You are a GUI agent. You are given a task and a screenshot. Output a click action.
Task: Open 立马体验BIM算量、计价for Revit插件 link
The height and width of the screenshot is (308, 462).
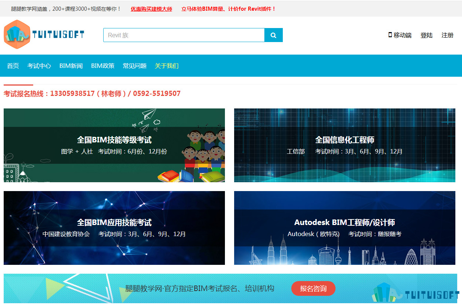tap(229, 9)
